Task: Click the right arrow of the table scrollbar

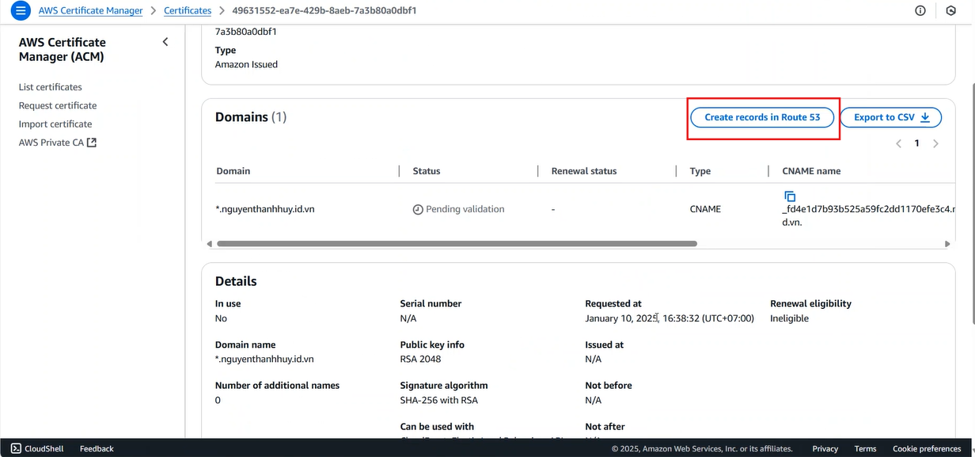Action: click(x=948, y=244)
